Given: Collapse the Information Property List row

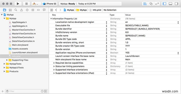Looking at the screenshot, I should [x=51, y=19].
